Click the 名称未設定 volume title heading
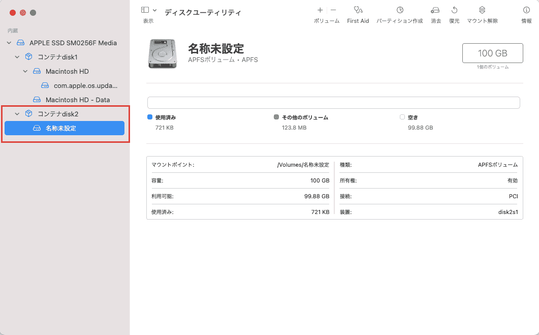Screen dimensions: 539x335 (x=216, y=49)
